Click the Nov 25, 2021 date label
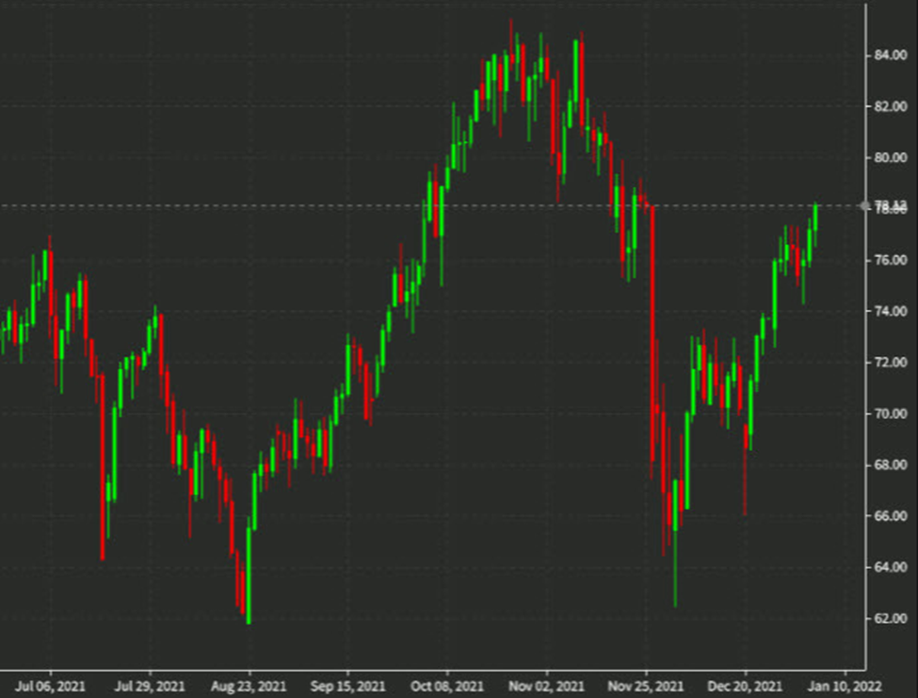This screenshot has width=918, height=698. pos(645,686)
